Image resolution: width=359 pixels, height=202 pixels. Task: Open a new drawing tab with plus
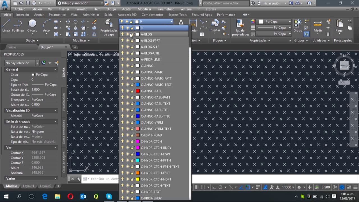coord(75,47)
